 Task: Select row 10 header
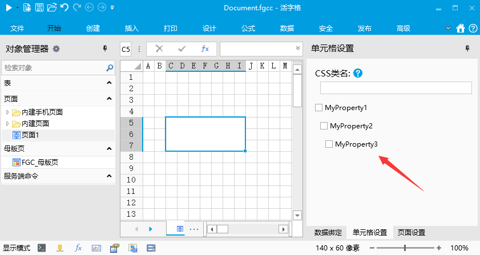pos(131,180)
